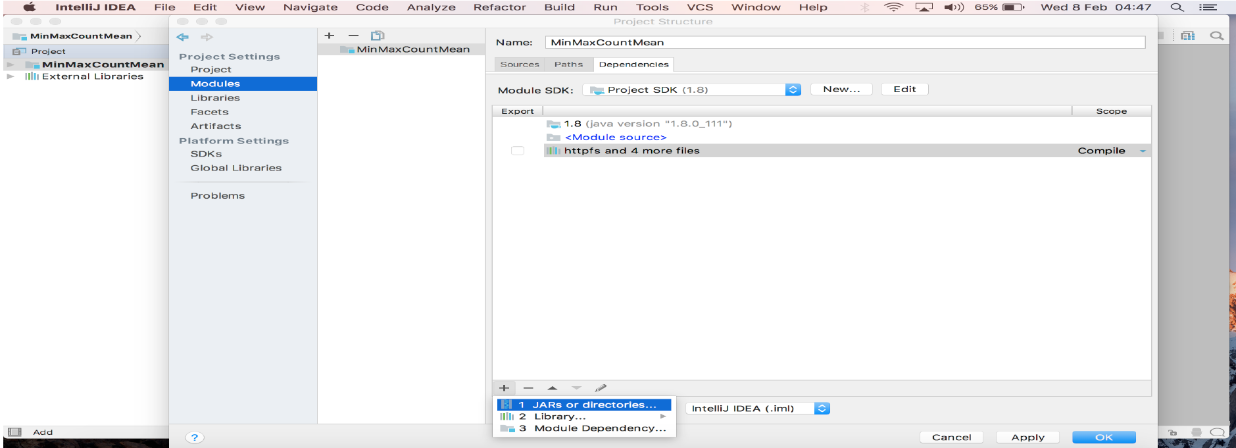Open the Wi-Fi status menu
Viewport: 1236px width, 448px height.
coord(893,7)
